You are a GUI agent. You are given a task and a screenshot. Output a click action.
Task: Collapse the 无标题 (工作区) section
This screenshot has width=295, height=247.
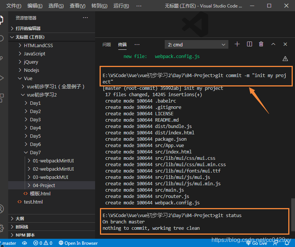[52, 37]
